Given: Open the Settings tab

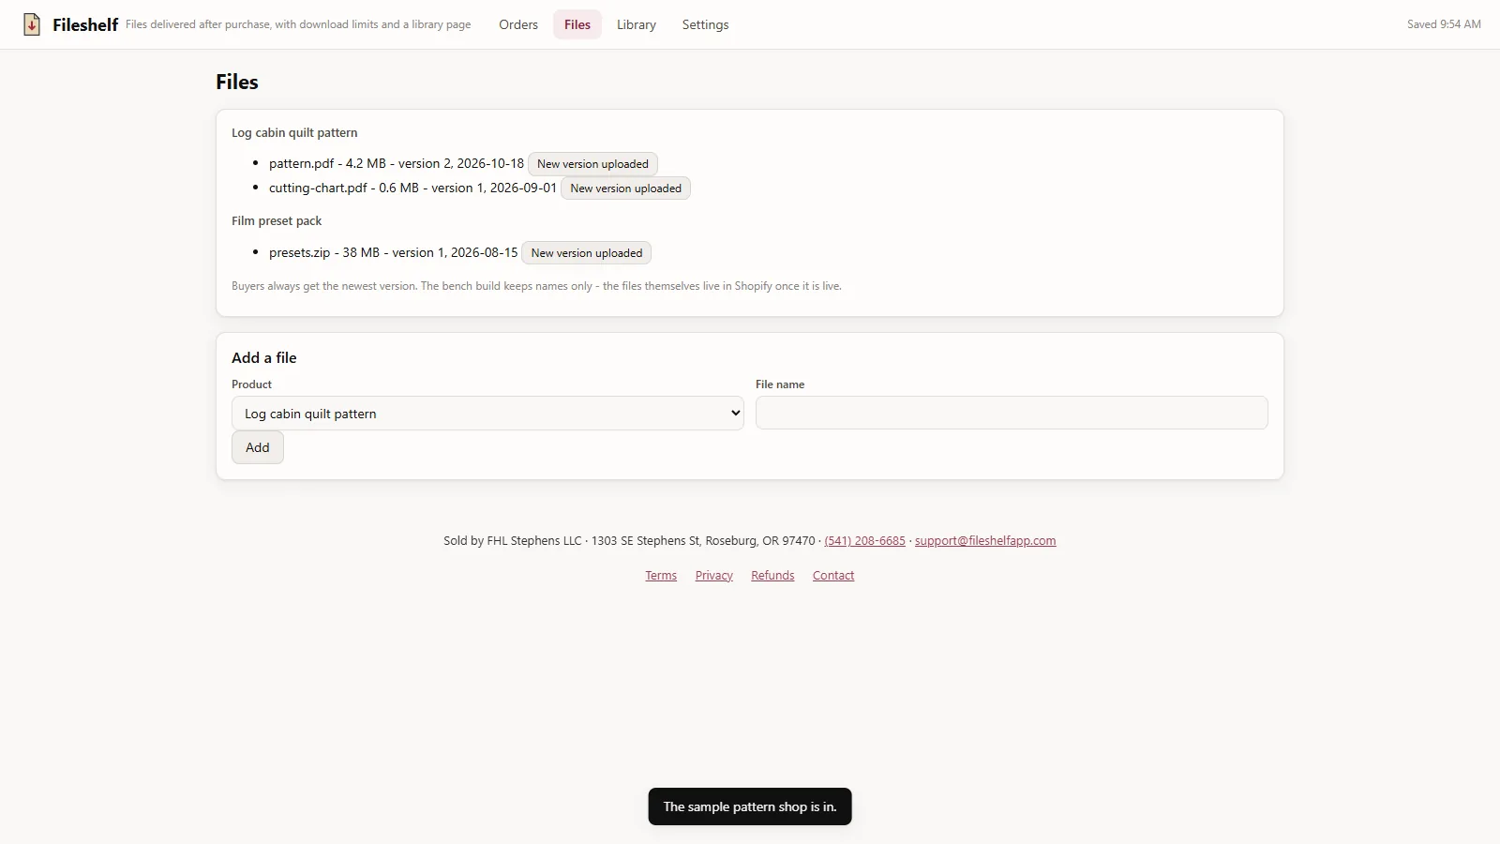Looking at the screenshot, I should pos(705,24).
